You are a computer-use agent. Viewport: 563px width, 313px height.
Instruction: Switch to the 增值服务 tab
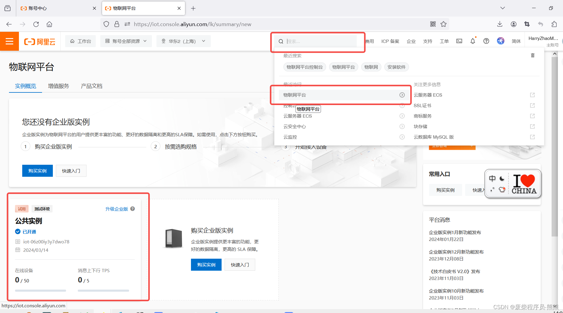tap(59, 86)
